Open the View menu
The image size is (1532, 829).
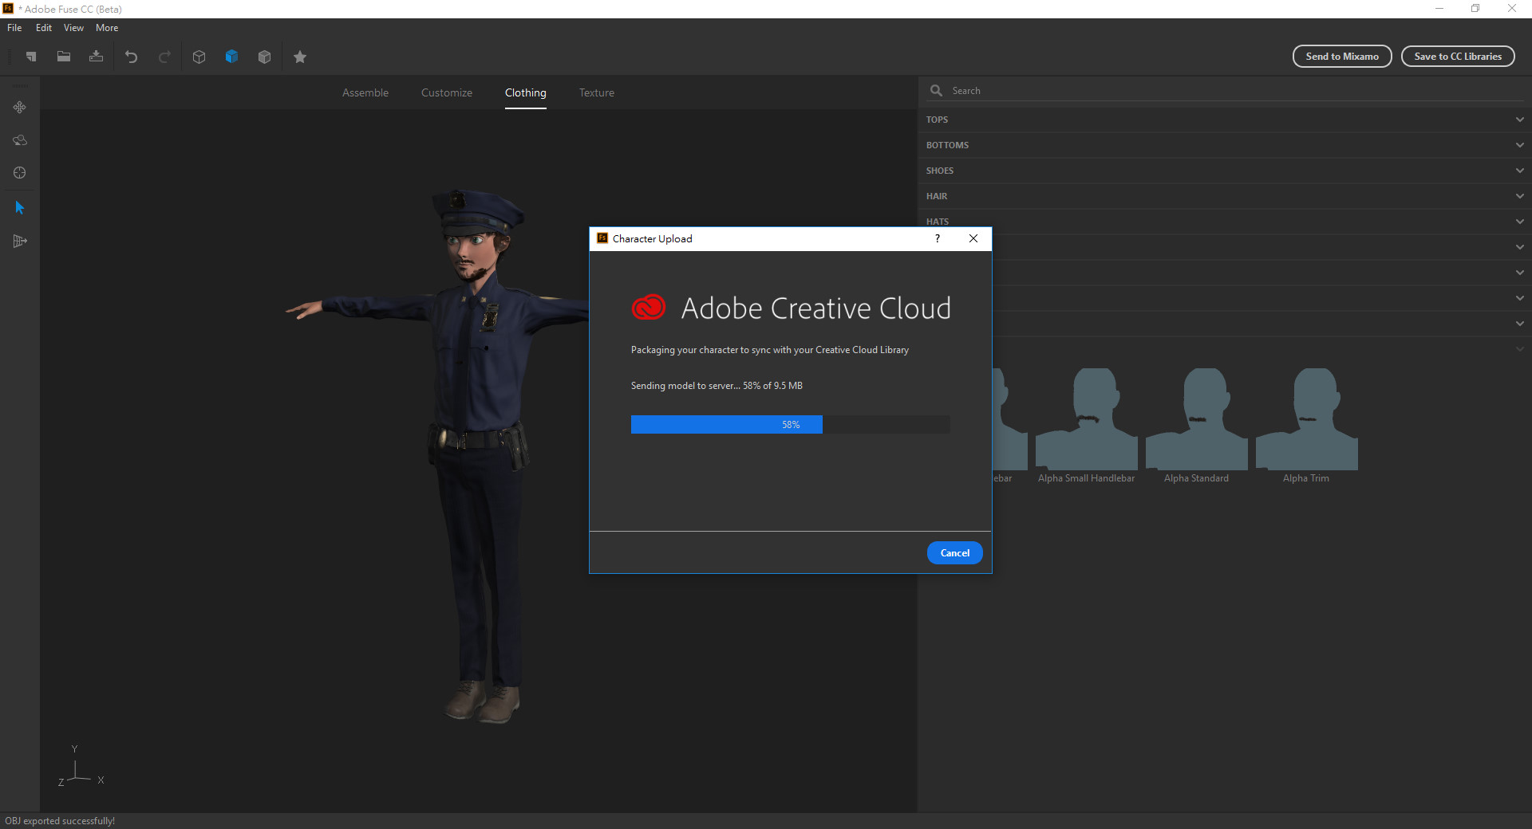[x=73, y=28]
